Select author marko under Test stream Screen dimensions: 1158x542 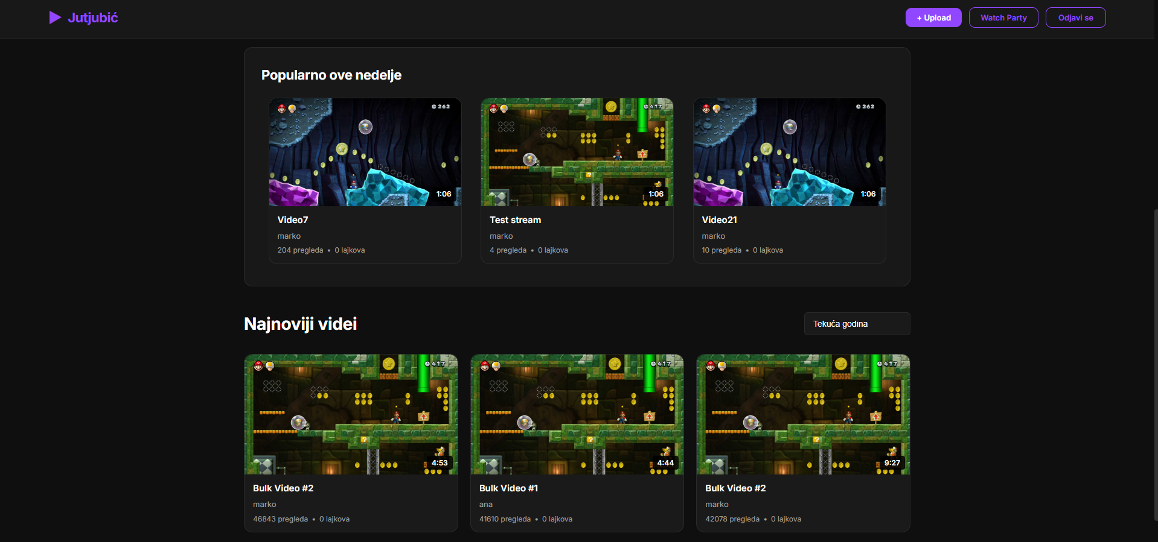501,236
